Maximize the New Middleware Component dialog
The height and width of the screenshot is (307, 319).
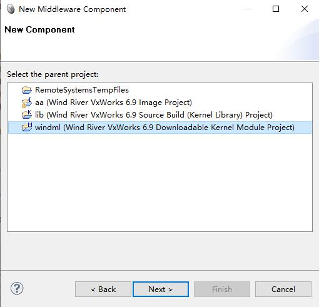coord(276,9)
